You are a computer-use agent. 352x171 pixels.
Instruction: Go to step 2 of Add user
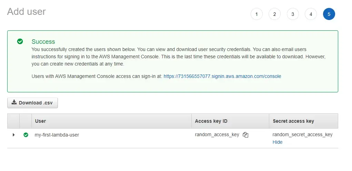(x=274, y=14)
